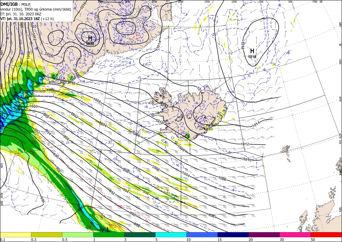Click the '1018' value below the eastern H
Image resolution: width=342 pixels, height=242 pixels.
tap(252, 57)
